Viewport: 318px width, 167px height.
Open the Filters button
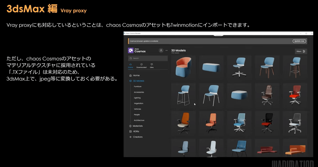point(301,51)
